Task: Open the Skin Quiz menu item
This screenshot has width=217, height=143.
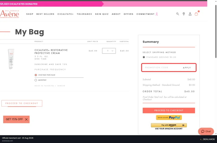Action: tap(102, 14)
